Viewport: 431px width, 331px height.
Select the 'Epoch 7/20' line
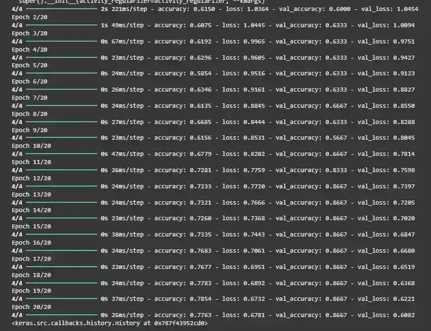(30, 97)
